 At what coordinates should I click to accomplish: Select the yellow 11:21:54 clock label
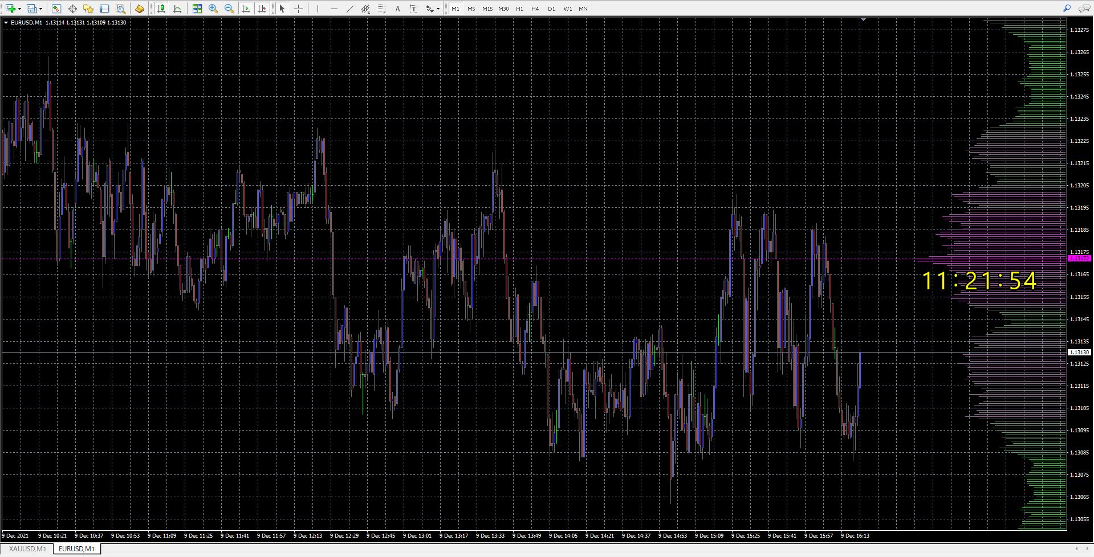coord(979,281)
